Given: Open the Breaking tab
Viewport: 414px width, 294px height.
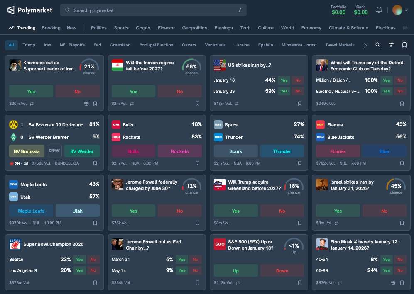Looking at the screenshot, I should 51,28.
